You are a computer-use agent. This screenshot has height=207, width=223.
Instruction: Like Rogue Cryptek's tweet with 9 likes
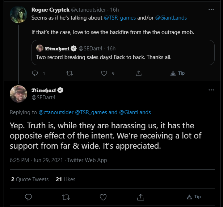tap(104, 73)
